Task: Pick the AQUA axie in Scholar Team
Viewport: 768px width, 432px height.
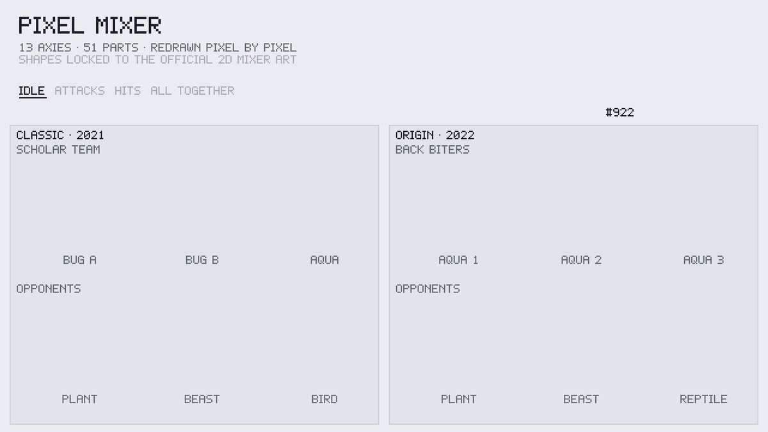Action: [x=324, y=260]
